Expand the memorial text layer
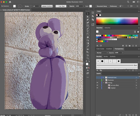The width and height of the screenshot is (140, 116). 103,77
